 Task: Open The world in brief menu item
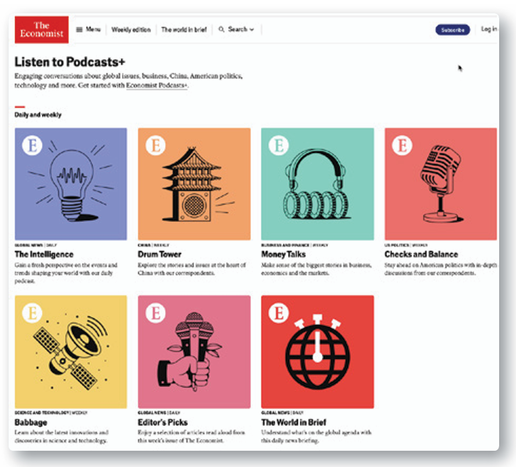pyautogui.click(x=184, y=30)
